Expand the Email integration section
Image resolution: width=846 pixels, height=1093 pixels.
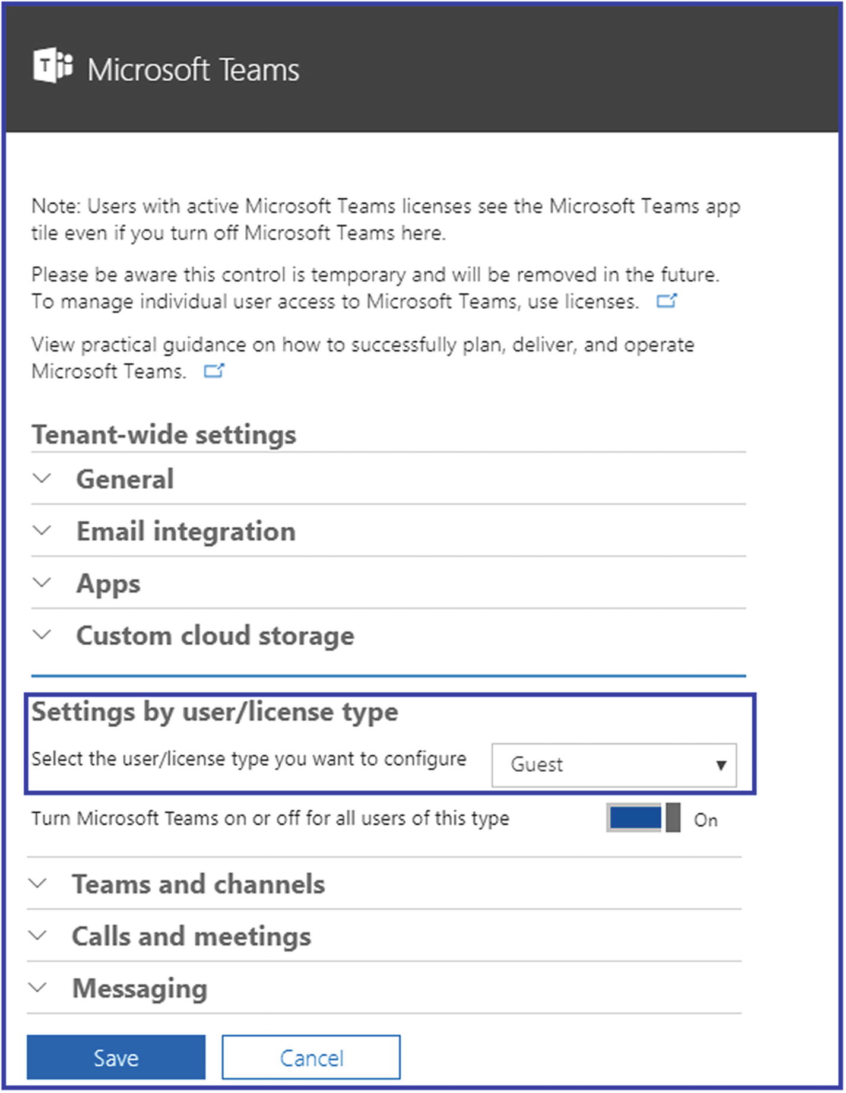(388, 531)
